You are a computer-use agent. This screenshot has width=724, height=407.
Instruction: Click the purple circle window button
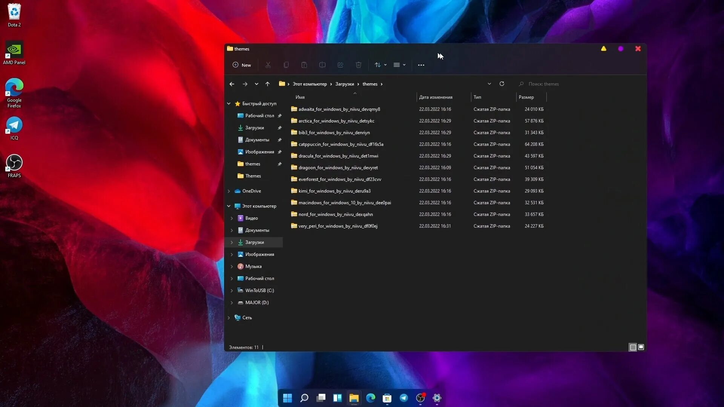[621, 49]
